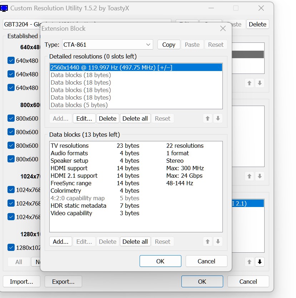Toggle the topmost 800x600 checkbox

[x=11, y=118]
